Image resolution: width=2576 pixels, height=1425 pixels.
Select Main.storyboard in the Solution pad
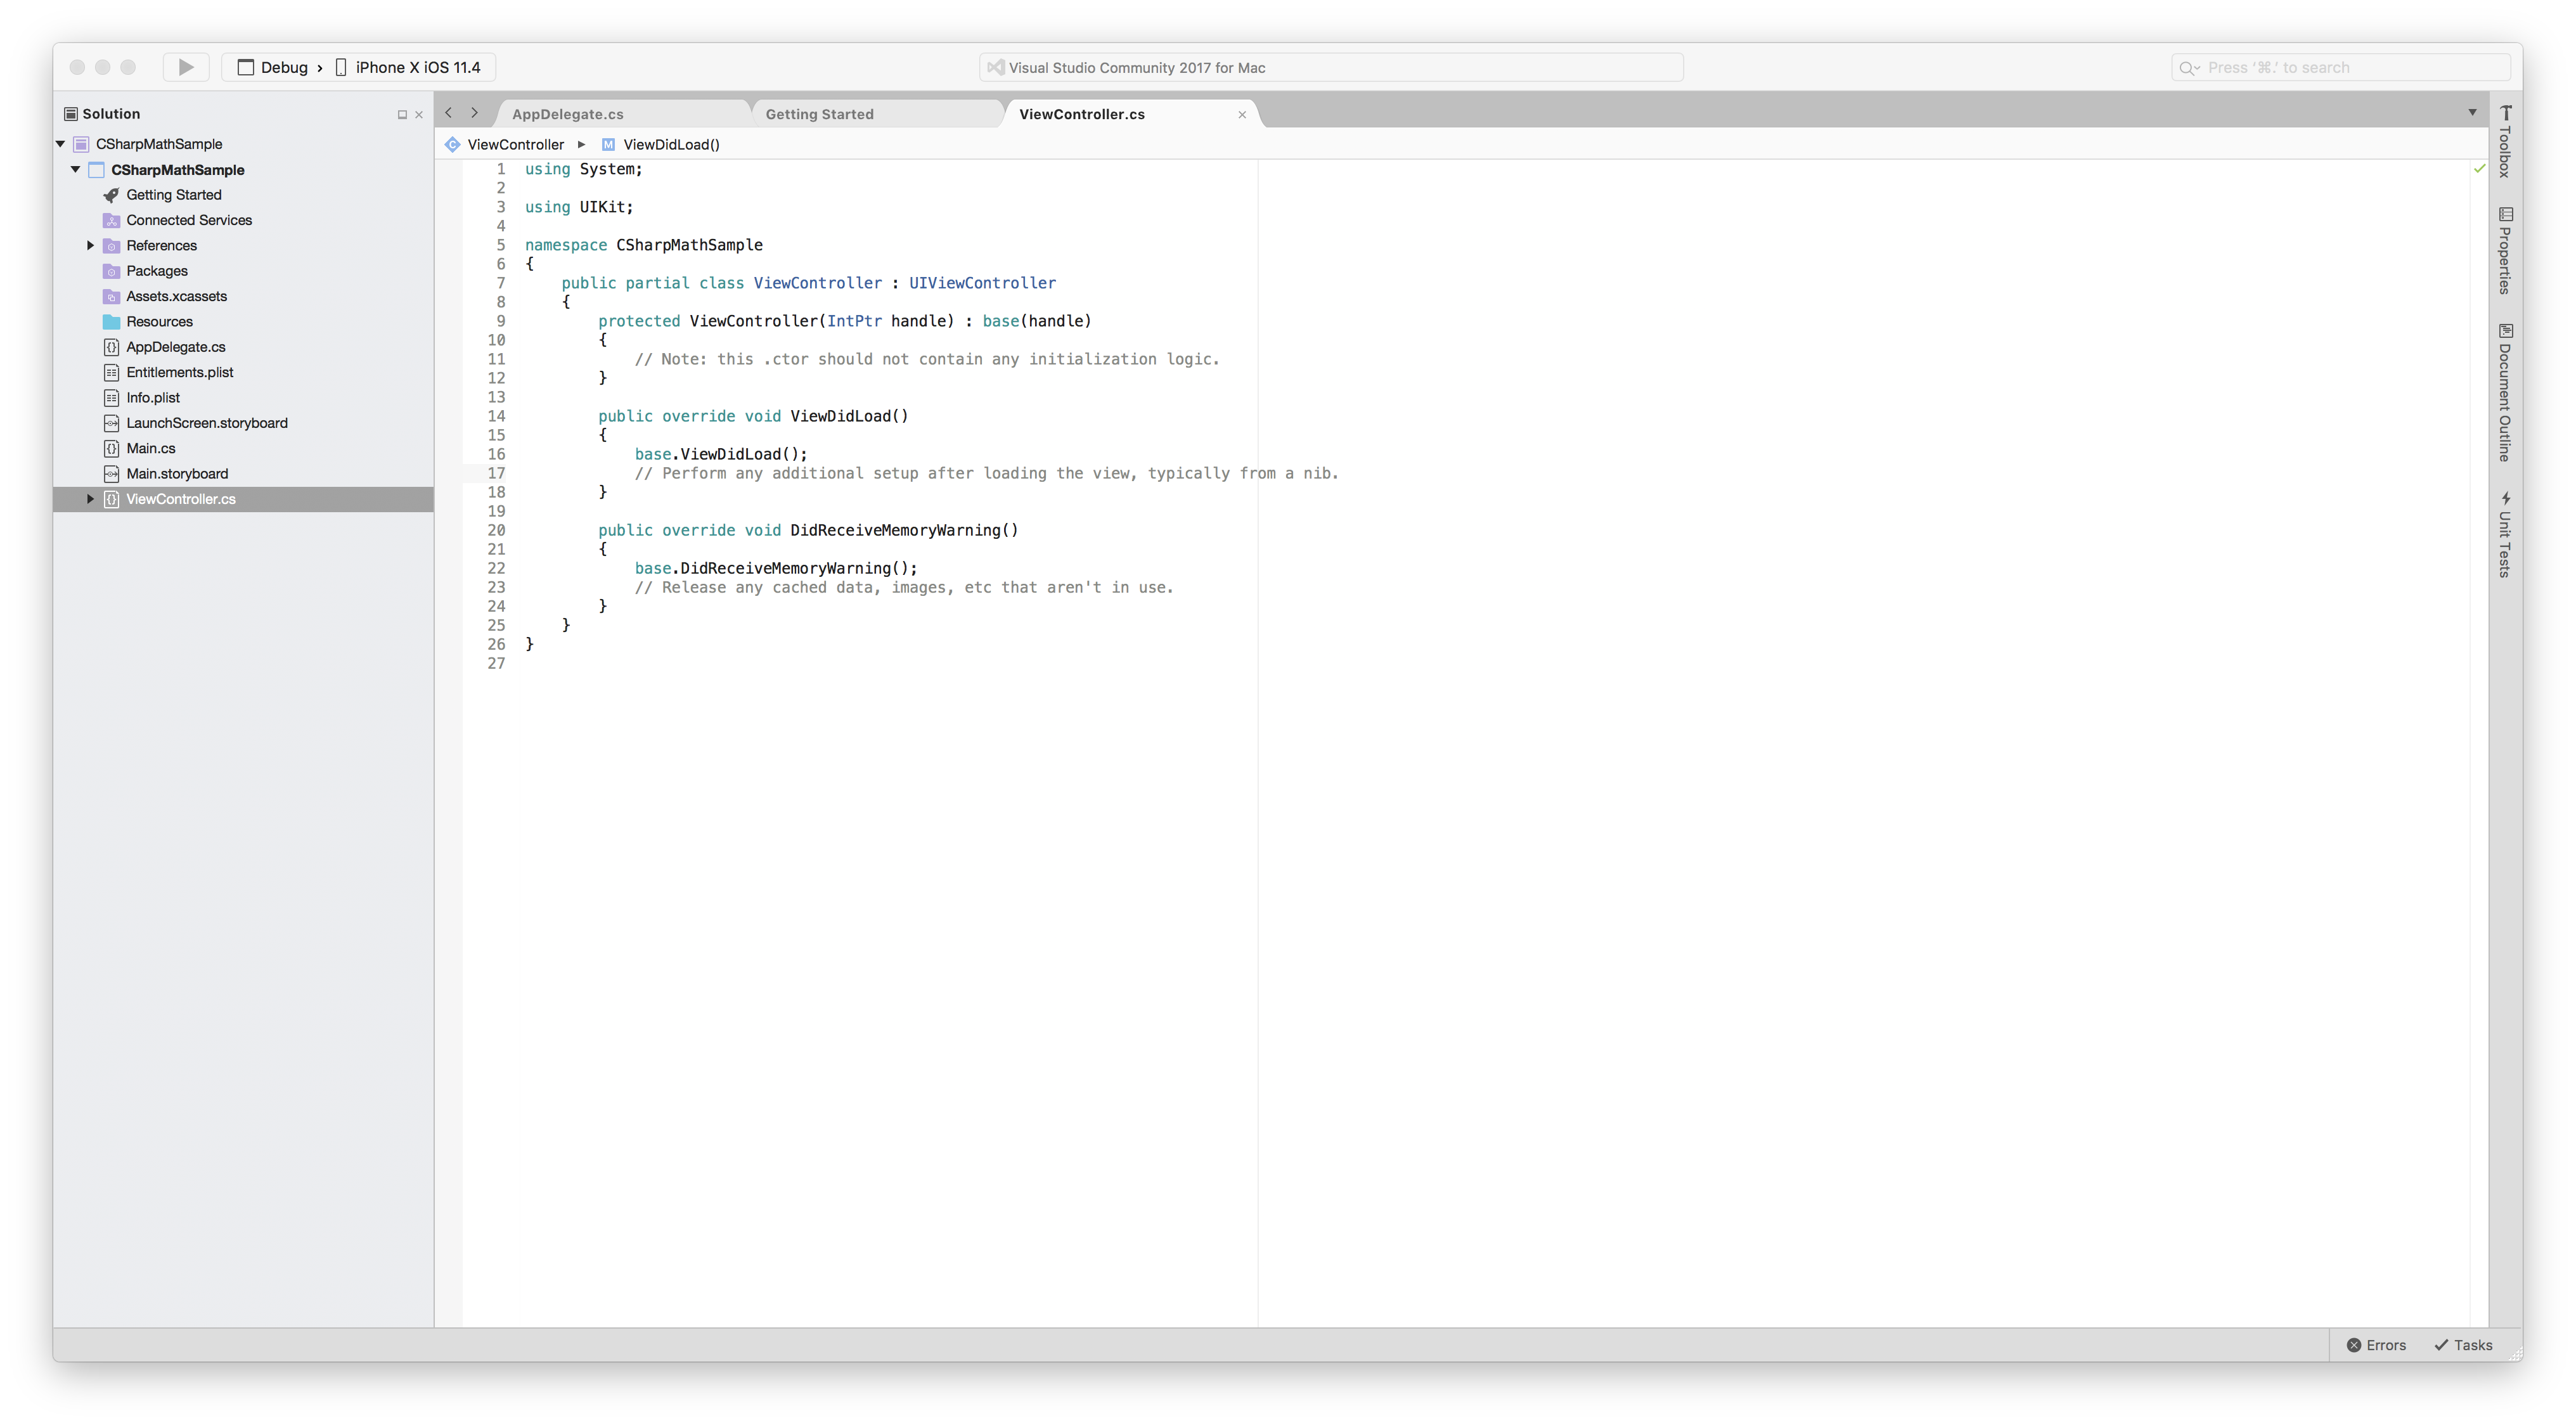pos(178,473)
